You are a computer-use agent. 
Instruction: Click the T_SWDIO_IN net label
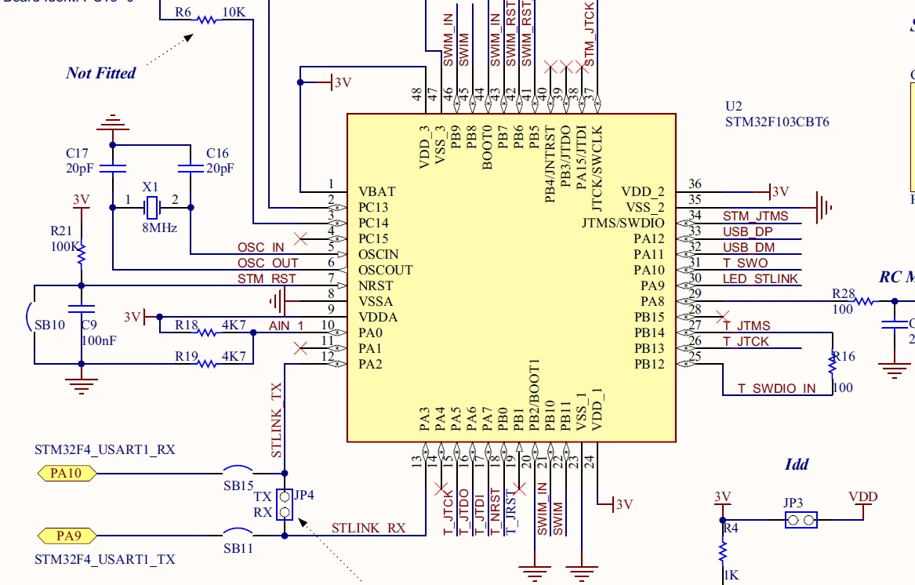click(x=777, y=389)
